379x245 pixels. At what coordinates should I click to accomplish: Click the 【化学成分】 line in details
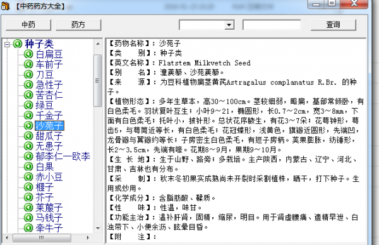point(162,198)
